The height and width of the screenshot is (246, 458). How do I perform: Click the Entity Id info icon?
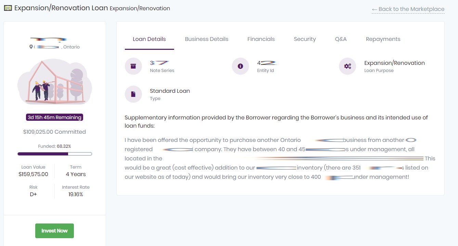tap(240, 66)
